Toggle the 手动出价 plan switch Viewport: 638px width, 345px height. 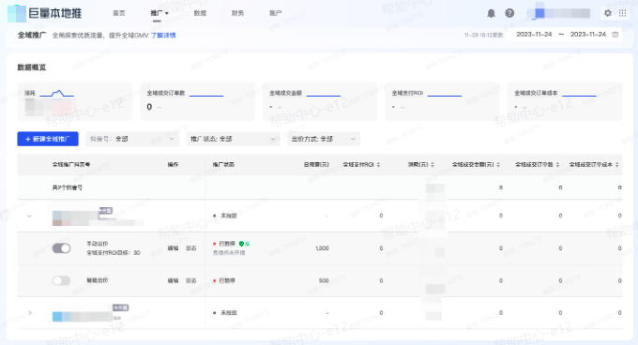61,248
